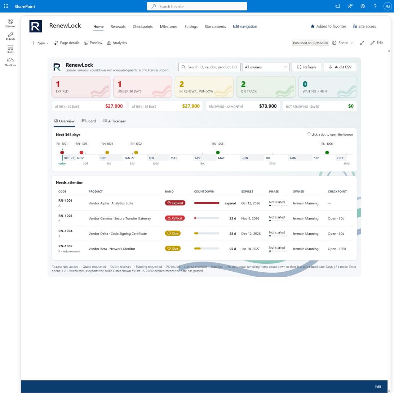394x393 pixels.
Task: Open the SharePoint app launcher grid
Action: coord(6,6)
